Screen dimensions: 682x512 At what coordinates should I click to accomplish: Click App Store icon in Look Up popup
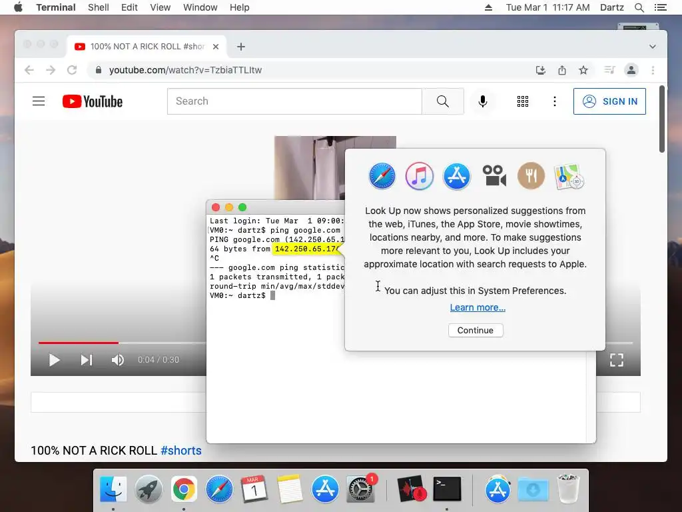point(457,176)
